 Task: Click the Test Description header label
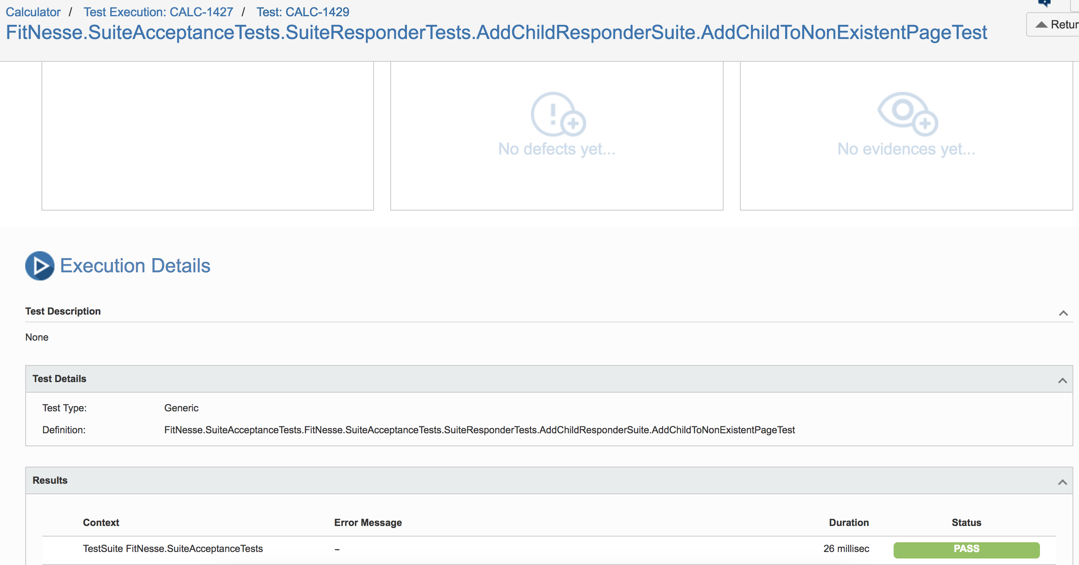click(x=63, y=311)
